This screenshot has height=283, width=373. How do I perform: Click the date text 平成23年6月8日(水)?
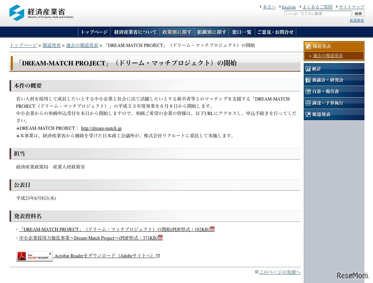click(x=36, y=198)
